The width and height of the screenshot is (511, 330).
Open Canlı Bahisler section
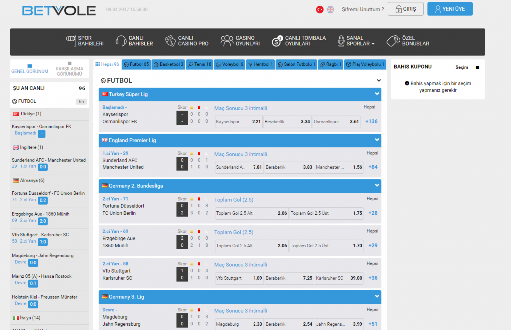point(134,41)
